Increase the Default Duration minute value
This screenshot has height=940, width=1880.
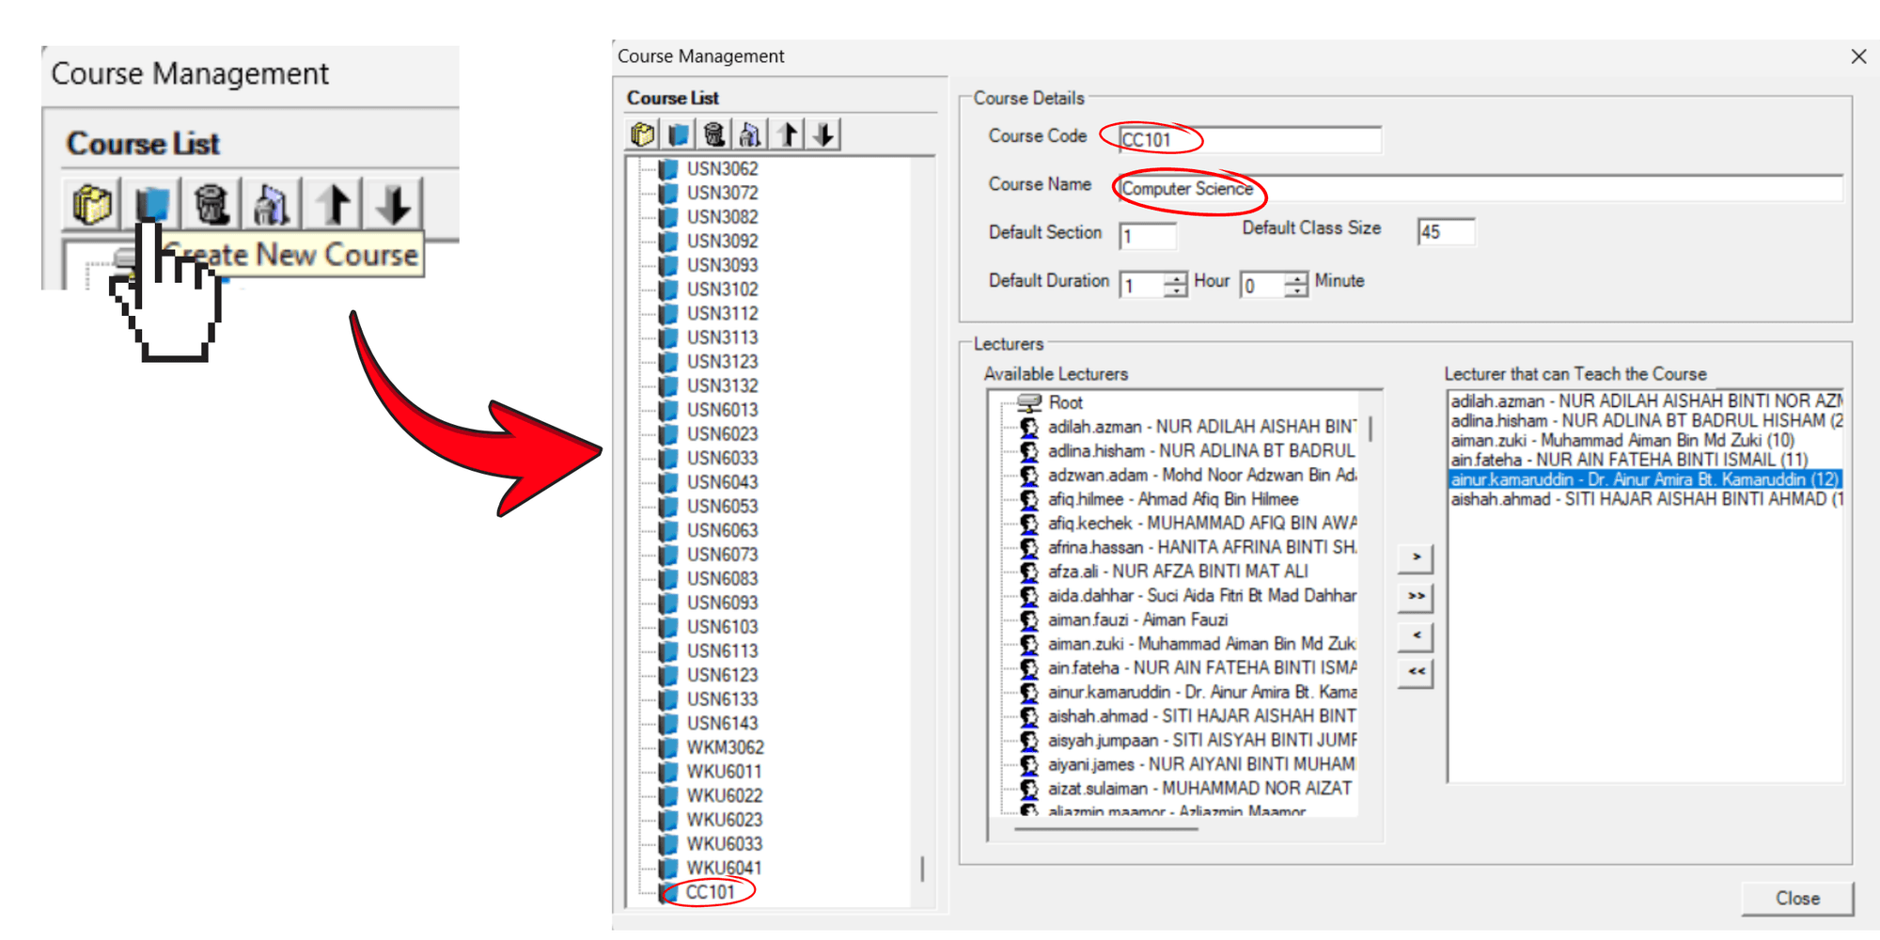[x=1296, y=279]
